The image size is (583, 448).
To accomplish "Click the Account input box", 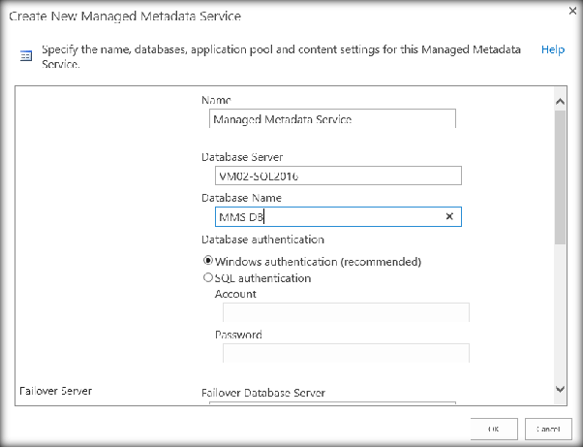I will 346,312.
